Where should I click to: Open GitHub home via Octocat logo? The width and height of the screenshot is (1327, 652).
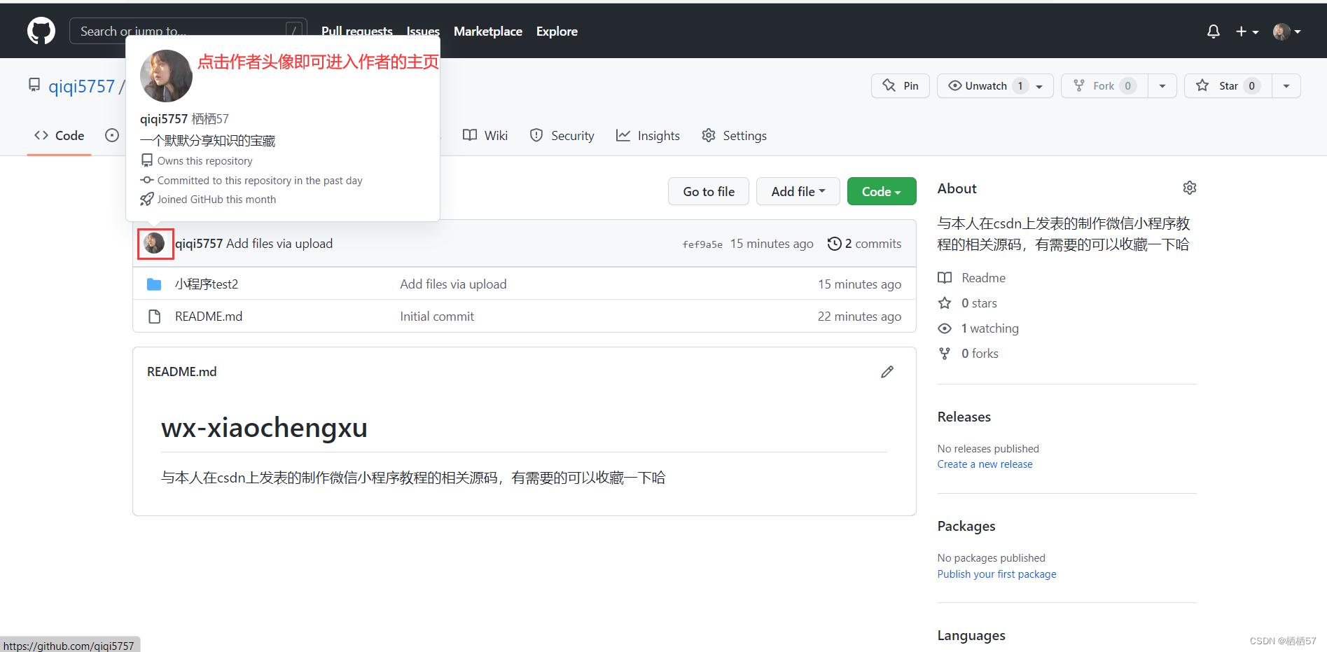click(41, 31)
